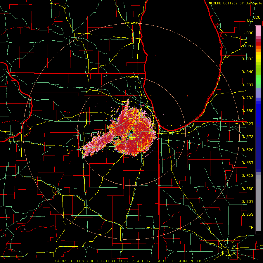Click the DCC label above the color bar
The width and height of the screenshot is (263, 263).
tap(257, 18)
